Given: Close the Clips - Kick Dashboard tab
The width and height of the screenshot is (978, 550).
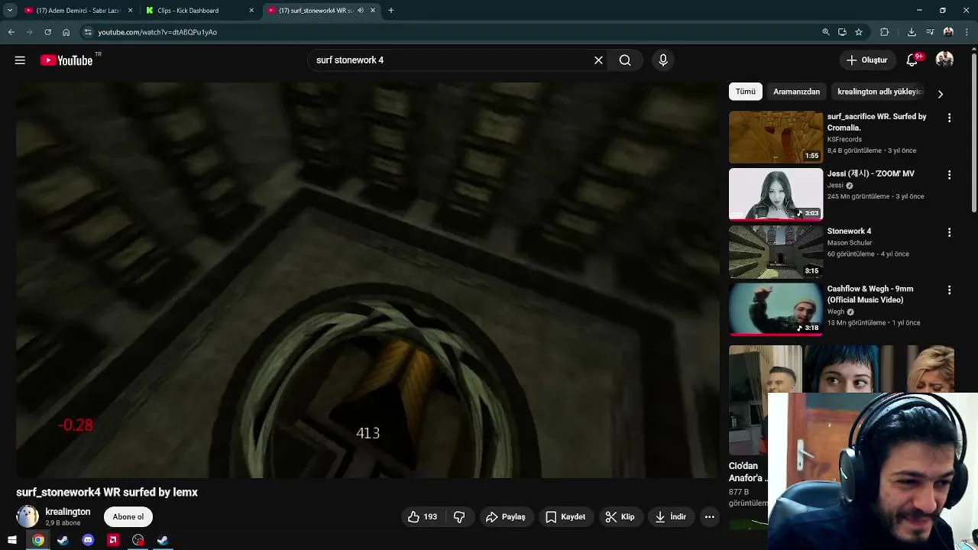Looking at the screenshot, I should (252, 11).
